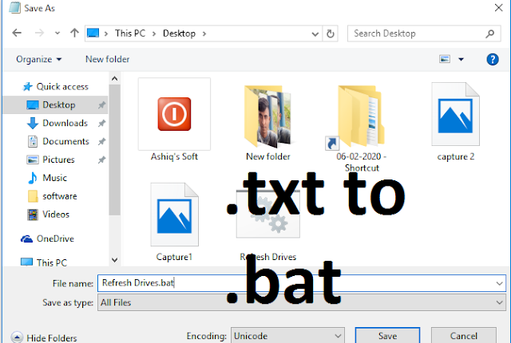Click the Save button
The image size is (511, 343).
point(387,336)
